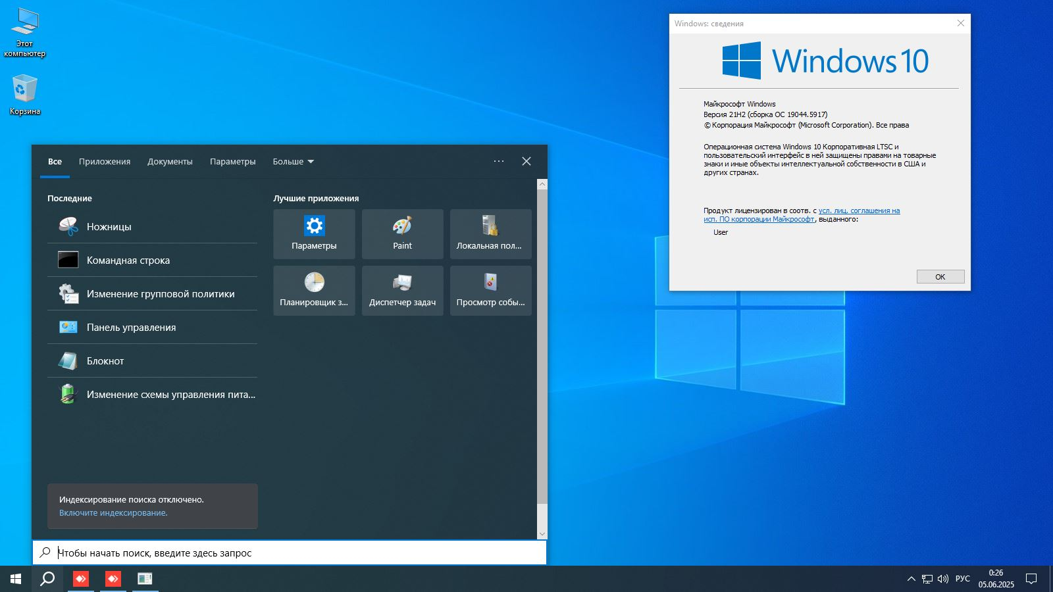Open Paint from the top apps tiles
1053x592 pixels.
click(402, 234)
